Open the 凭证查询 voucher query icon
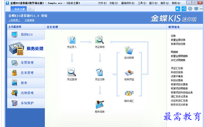204x127 pixels. coord(72,72)
